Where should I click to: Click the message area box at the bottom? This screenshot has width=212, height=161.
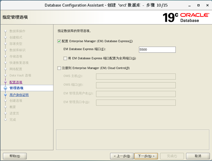(132, 140)
